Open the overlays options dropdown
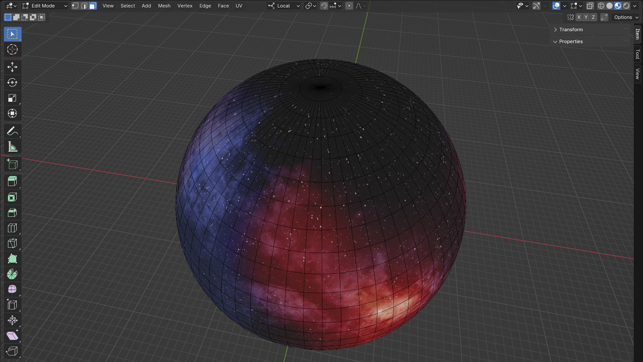Viewport: 643px width, 362px height. (x=565, y=6)
